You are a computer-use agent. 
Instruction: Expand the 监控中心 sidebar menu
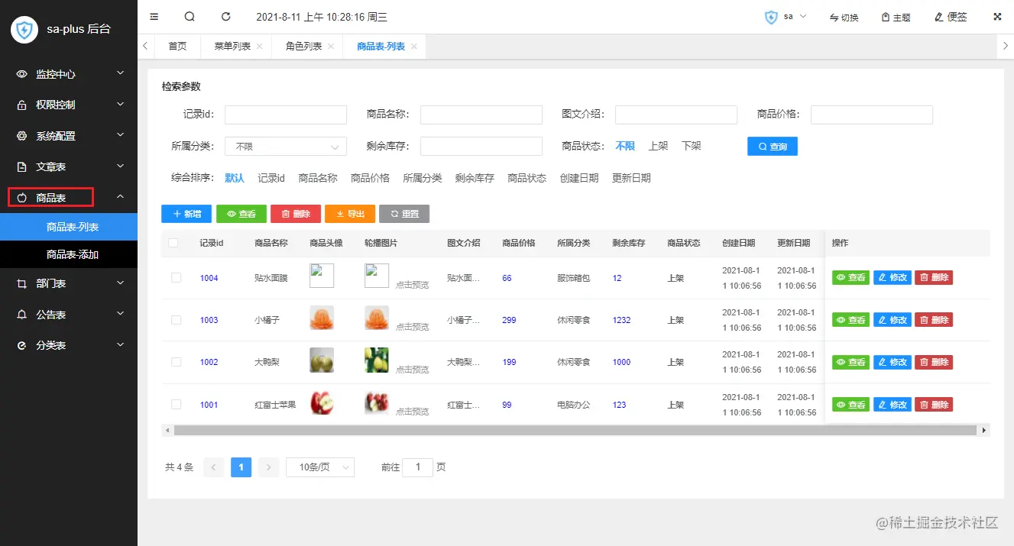[x=69, y=74]
